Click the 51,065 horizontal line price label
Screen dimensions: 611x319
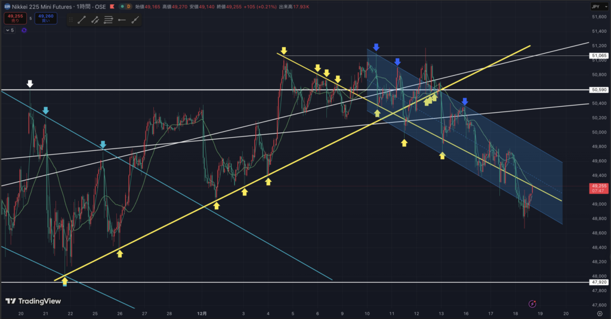click(598, 55)
